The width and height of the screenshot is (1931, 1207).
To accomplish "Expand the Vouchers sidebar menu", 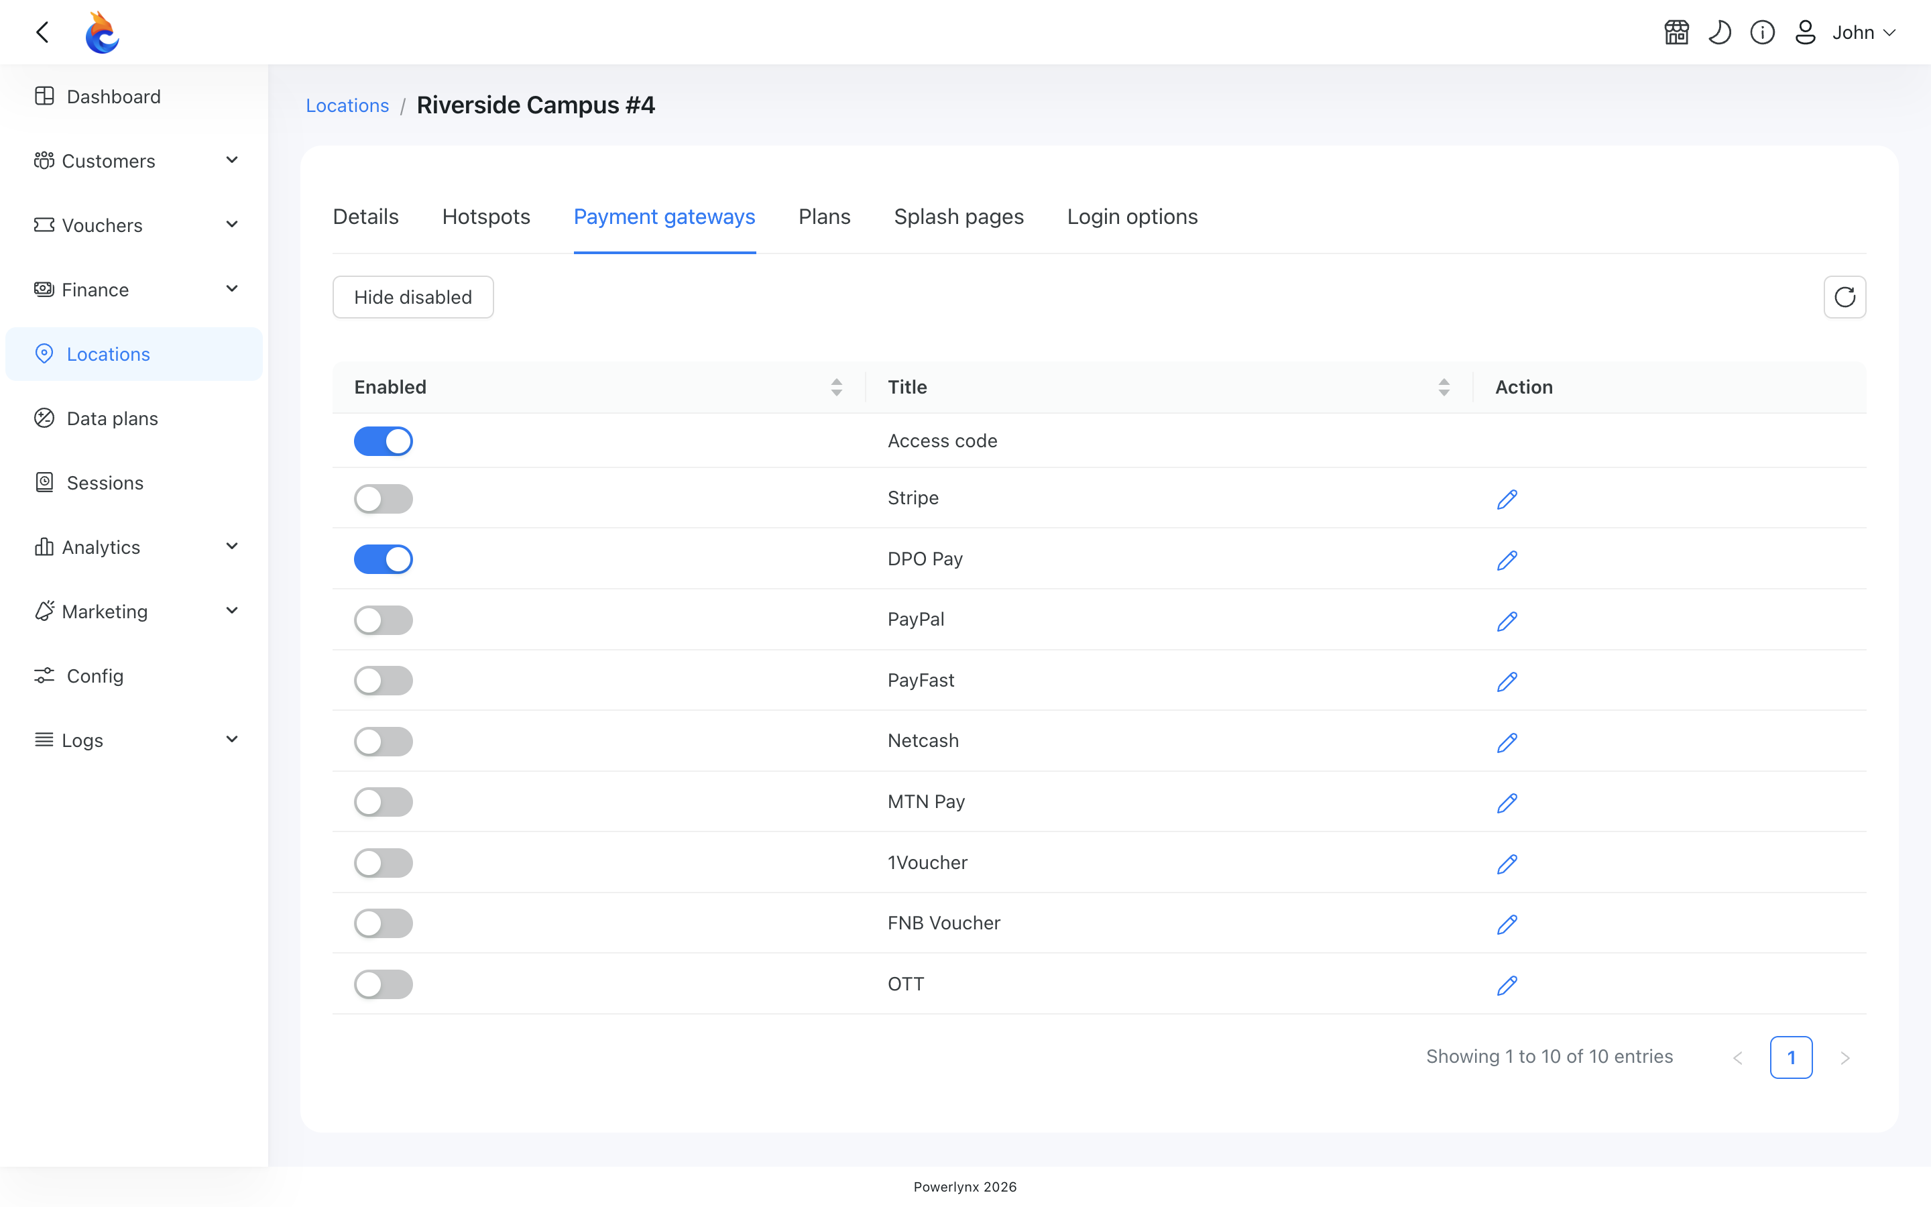I will [x=134, y=225].
